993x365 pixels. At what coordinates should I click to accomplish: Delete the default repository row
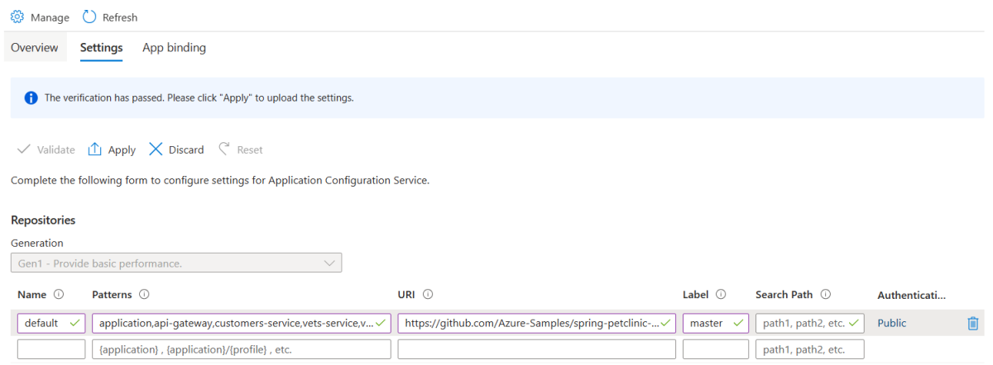coord(973,324)
